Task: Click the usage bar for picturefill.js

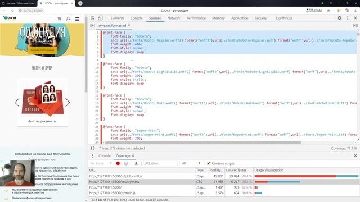Action: [x=306, y=176]
